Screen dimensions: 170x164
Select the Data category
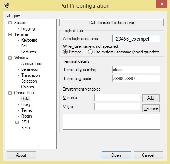click(25, 99)
